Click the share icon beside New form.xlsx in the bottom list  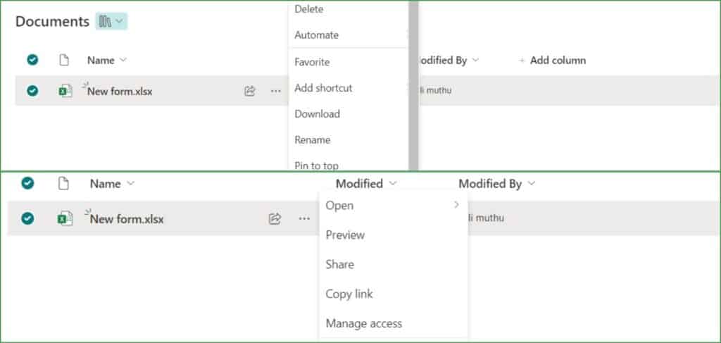point(275,219)
